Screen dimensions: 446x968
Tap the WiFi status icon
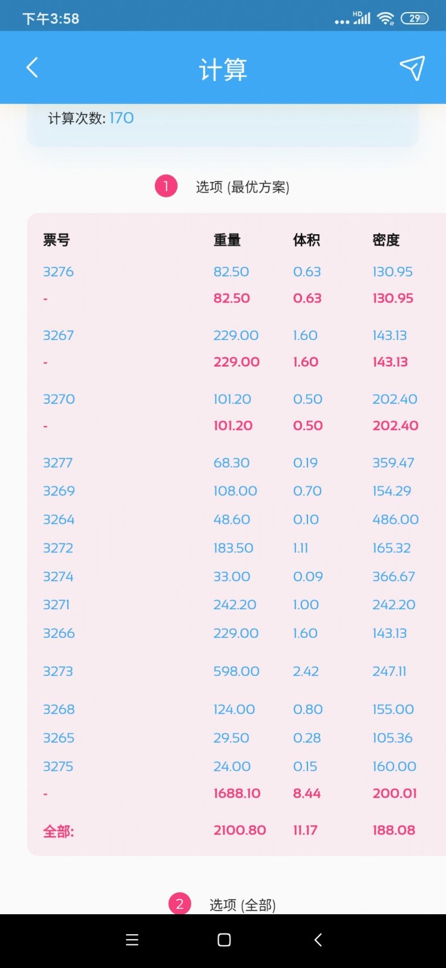pos(385,18)
